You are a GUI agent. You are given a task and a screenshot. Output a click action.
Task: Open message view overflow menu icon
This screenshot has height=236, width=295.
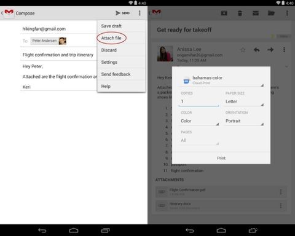tap(287, 14)
